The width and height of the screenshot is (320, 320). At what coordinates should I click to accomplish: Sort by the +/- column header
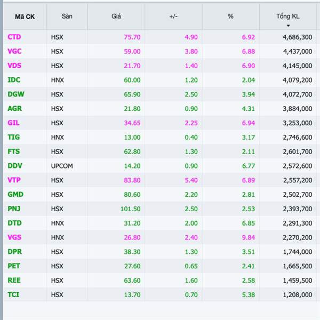[x=173, y=16]
